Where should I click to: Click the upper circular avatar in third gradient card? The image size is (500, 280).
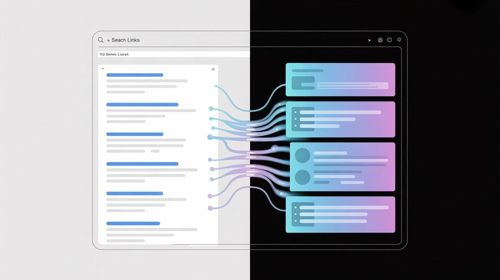click(x=303, y=155)
